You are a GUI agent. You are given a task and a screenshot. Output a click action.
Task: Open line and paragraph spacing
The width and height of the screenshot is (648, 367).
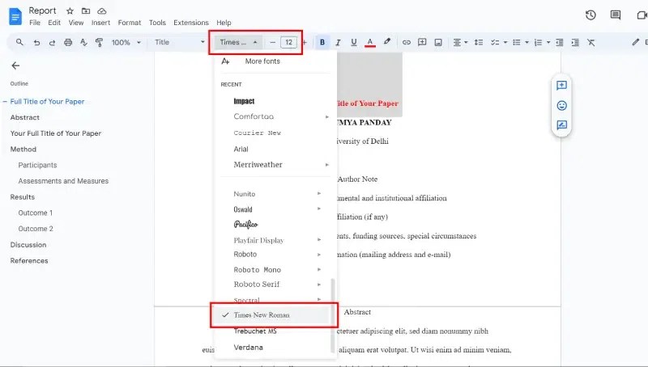[x=479, y=42]
